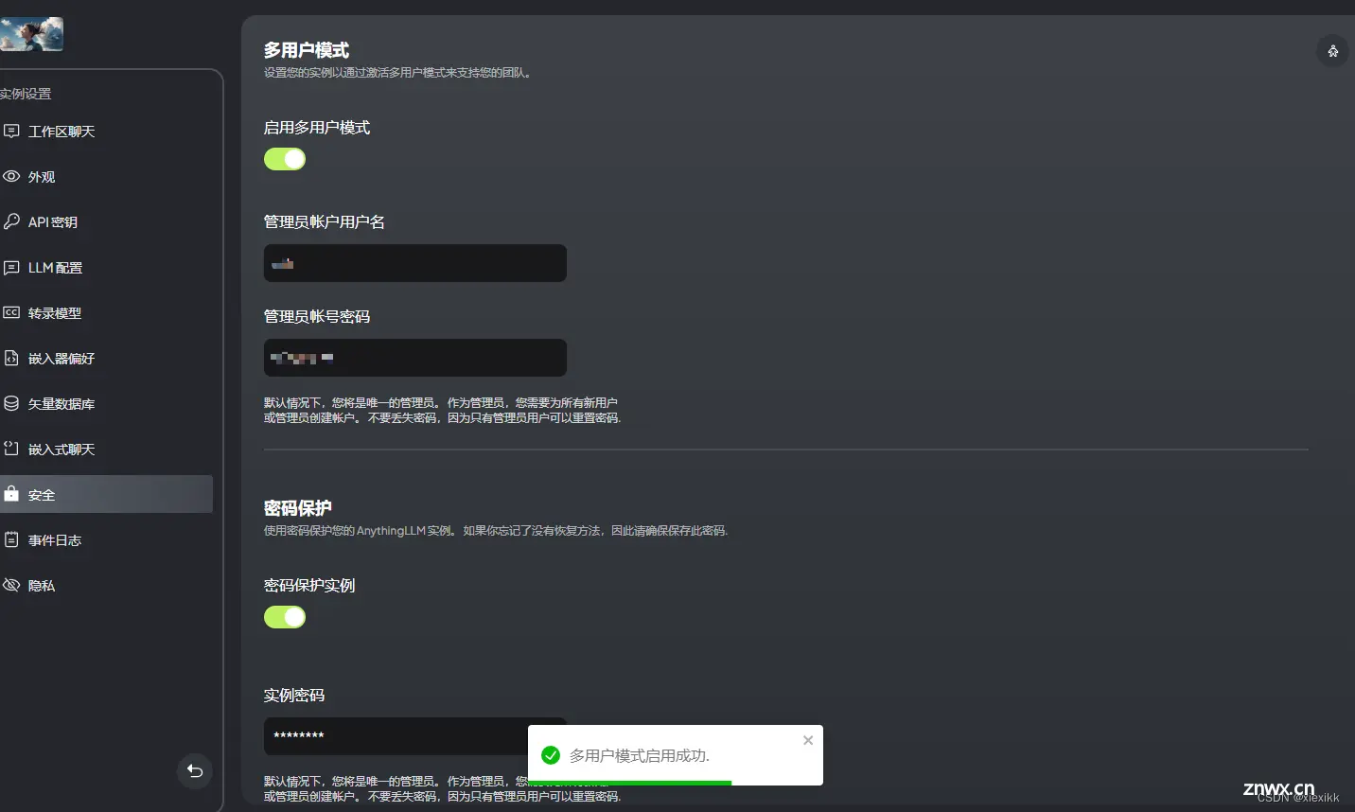This screenshot has width=1355, height=812.
Task: Turn off the 密码保护实例 toggle
Action: coord(285,617)
